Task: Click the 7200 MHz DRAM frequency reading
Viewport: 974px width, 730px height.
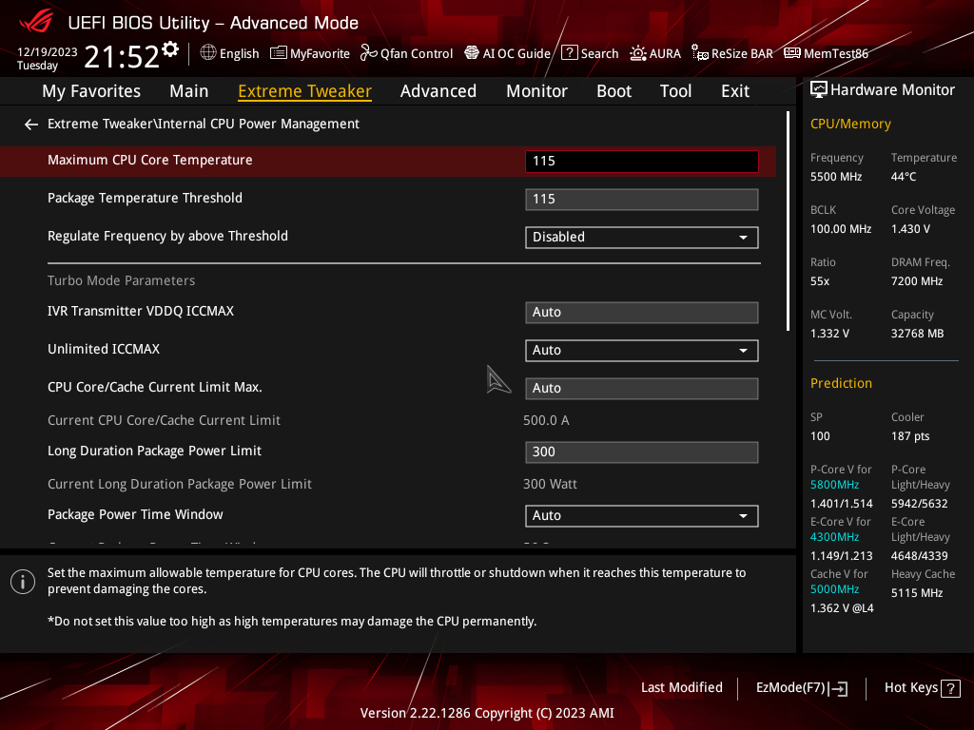Action: 917,281
